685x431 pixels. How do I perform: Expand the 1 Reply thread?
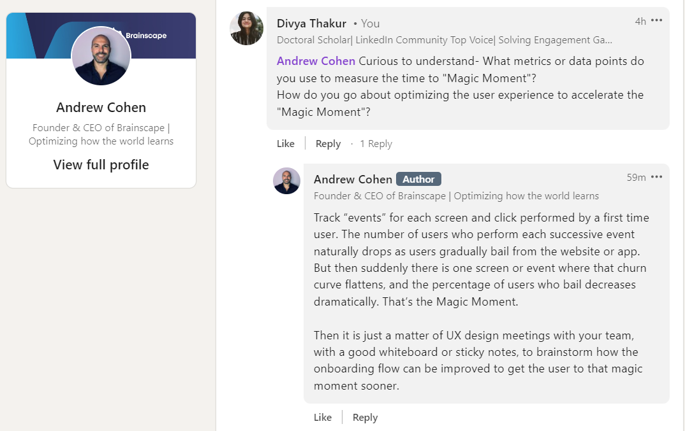(x=376, y=143)
